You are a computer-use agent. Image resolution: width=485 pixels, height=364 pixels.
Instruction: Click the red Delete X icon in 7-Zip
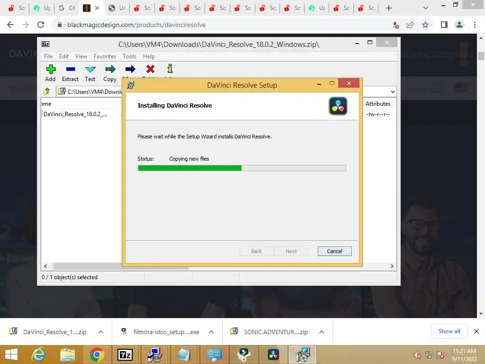[x=150, y=69]
